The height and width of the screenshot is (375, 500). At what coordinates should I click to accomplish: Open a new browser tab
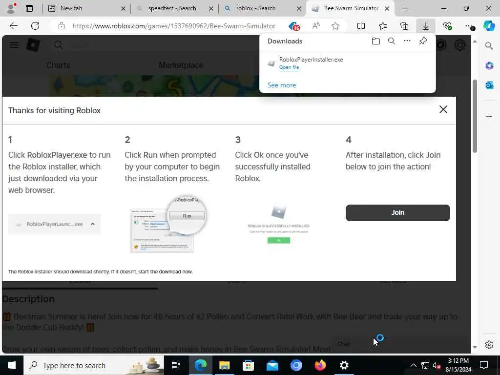tap(405, 8)
